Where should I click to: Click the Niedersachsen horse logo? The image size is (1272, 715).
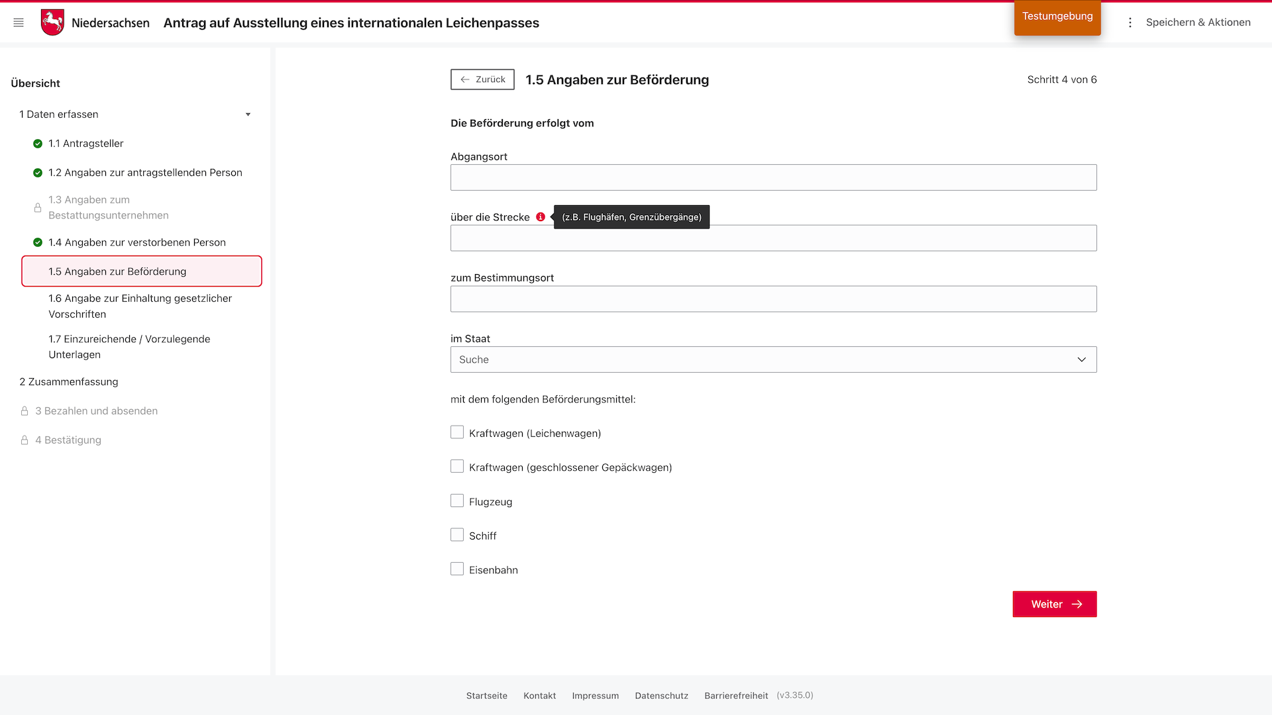[x=52, y=23]
